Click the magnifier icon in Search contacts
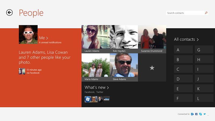 (206, 13)
